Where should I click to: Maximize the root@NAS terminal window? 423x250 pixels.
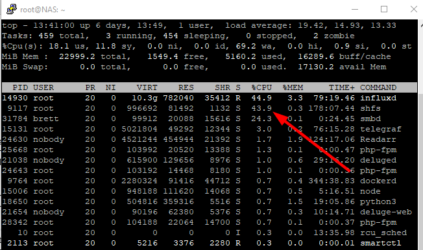coord(384,10)
